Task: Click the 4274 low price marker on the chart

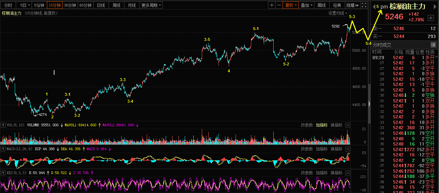Action: coord(43,115)
